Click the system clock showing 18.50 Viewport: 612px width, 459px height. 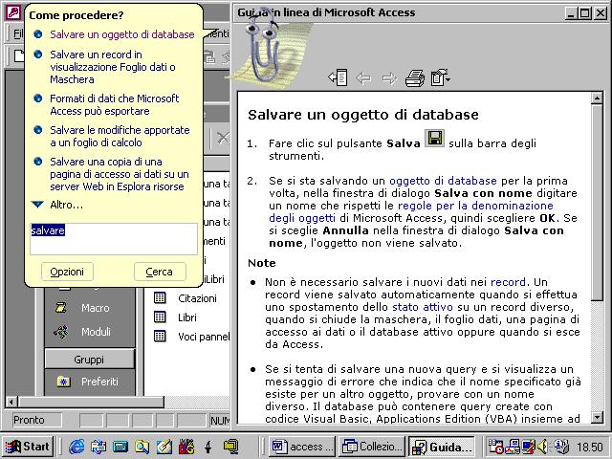[590, 447]
